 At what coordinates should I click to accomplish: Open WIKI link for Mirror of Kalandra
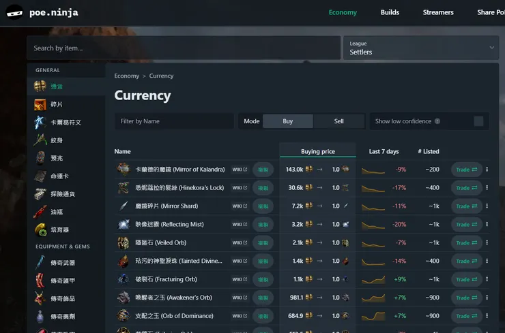click(240, 170)
